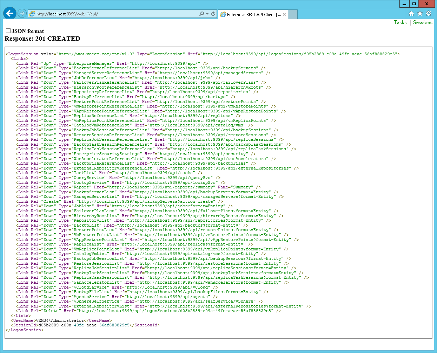The image size is (437, 353).
Task: Select the ManagedServerReferenceList line
Action: pos(144,73)
